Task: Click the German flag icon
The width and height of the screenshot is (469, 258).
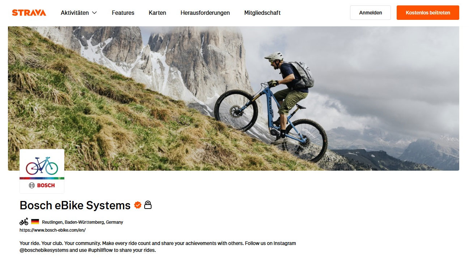Action: point(35,222)
